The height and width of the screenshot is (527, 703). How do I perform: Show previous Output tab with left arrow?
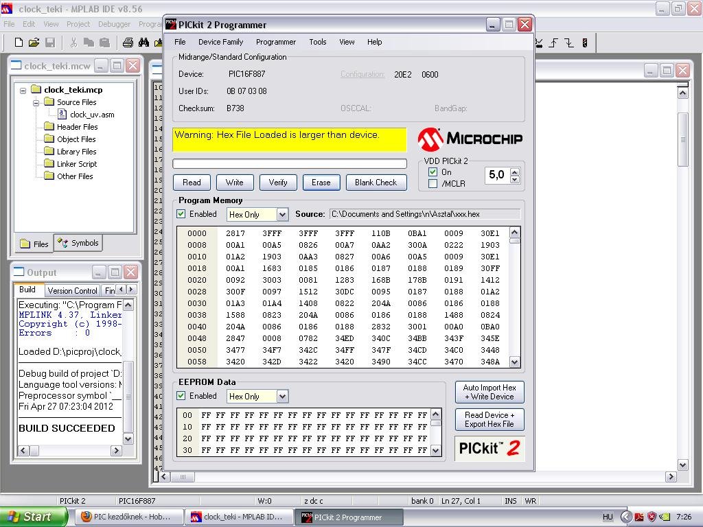(121, 290)
